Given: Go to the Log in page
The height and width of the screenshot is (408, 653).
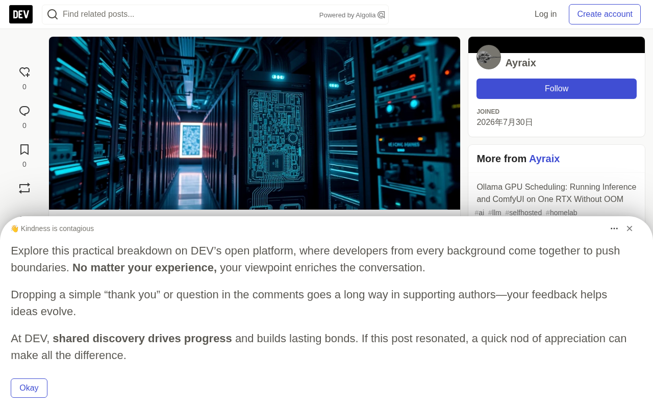Looking at the screenshot, I should pos(545,14).
